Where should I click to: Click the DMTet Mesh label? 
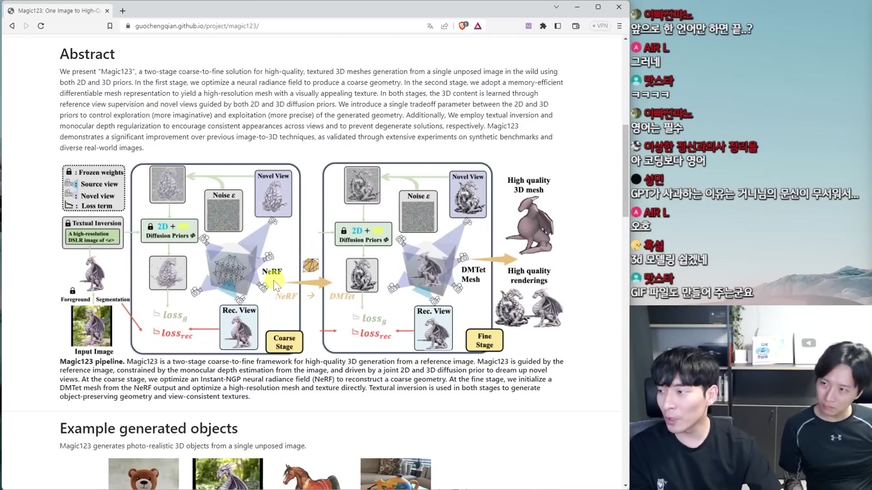472,274
